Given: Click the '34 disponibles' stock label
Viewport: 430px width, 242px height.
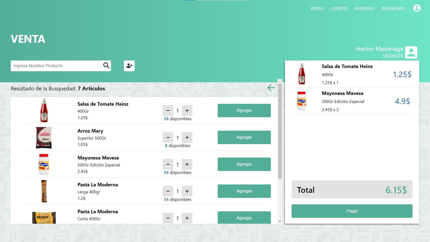Looking at the screenshot, I should [177, 200].
